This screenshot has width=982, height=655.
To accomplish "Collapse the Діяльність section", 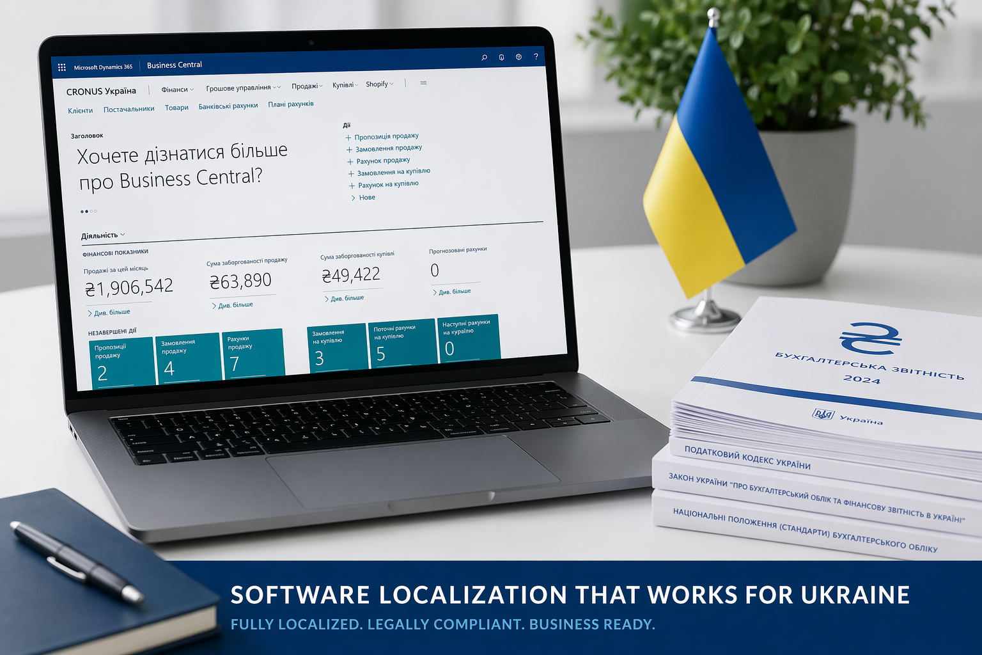I will 103,235.
